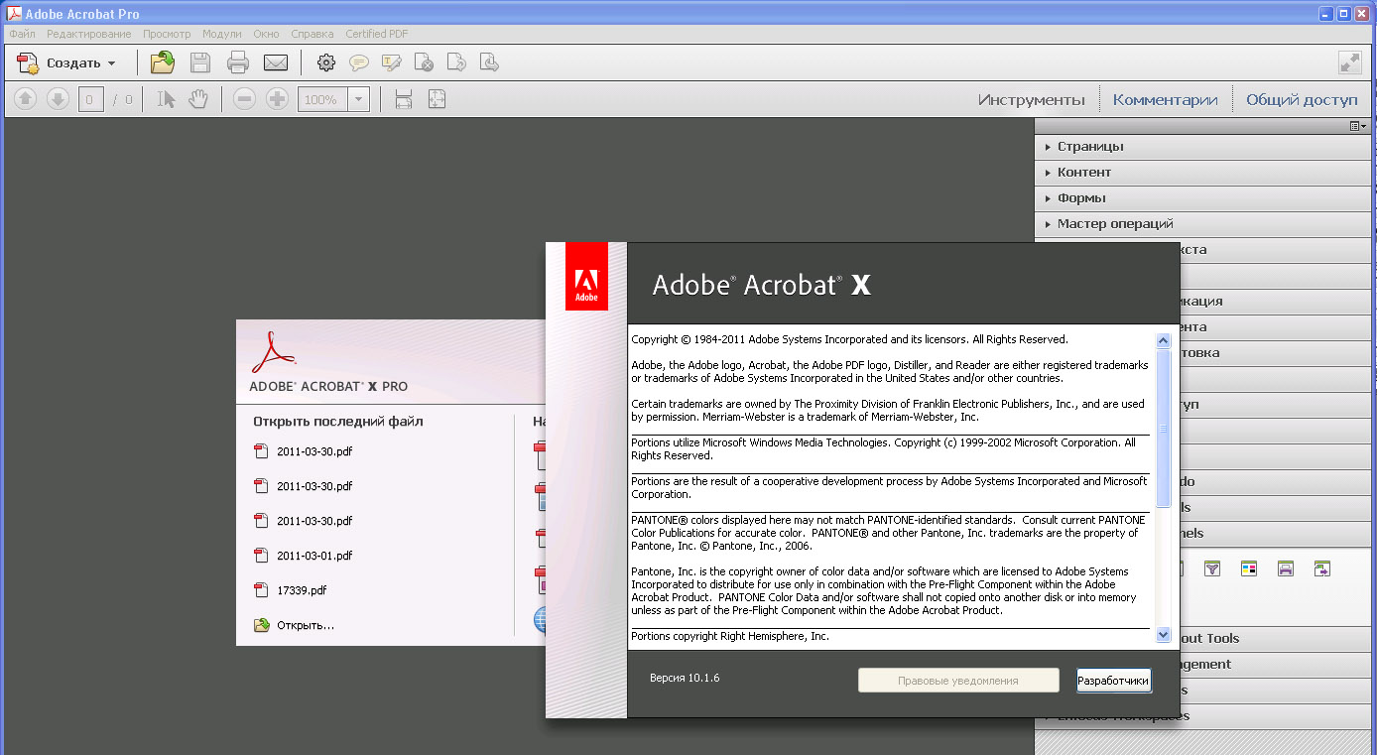The image size is (1377, 755).
Task: Click the Разработчики button
Action: click(x=1114, y=681)
